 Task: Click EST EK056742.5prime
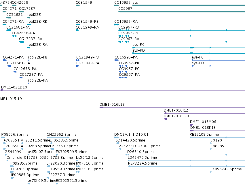coord(226,169)
